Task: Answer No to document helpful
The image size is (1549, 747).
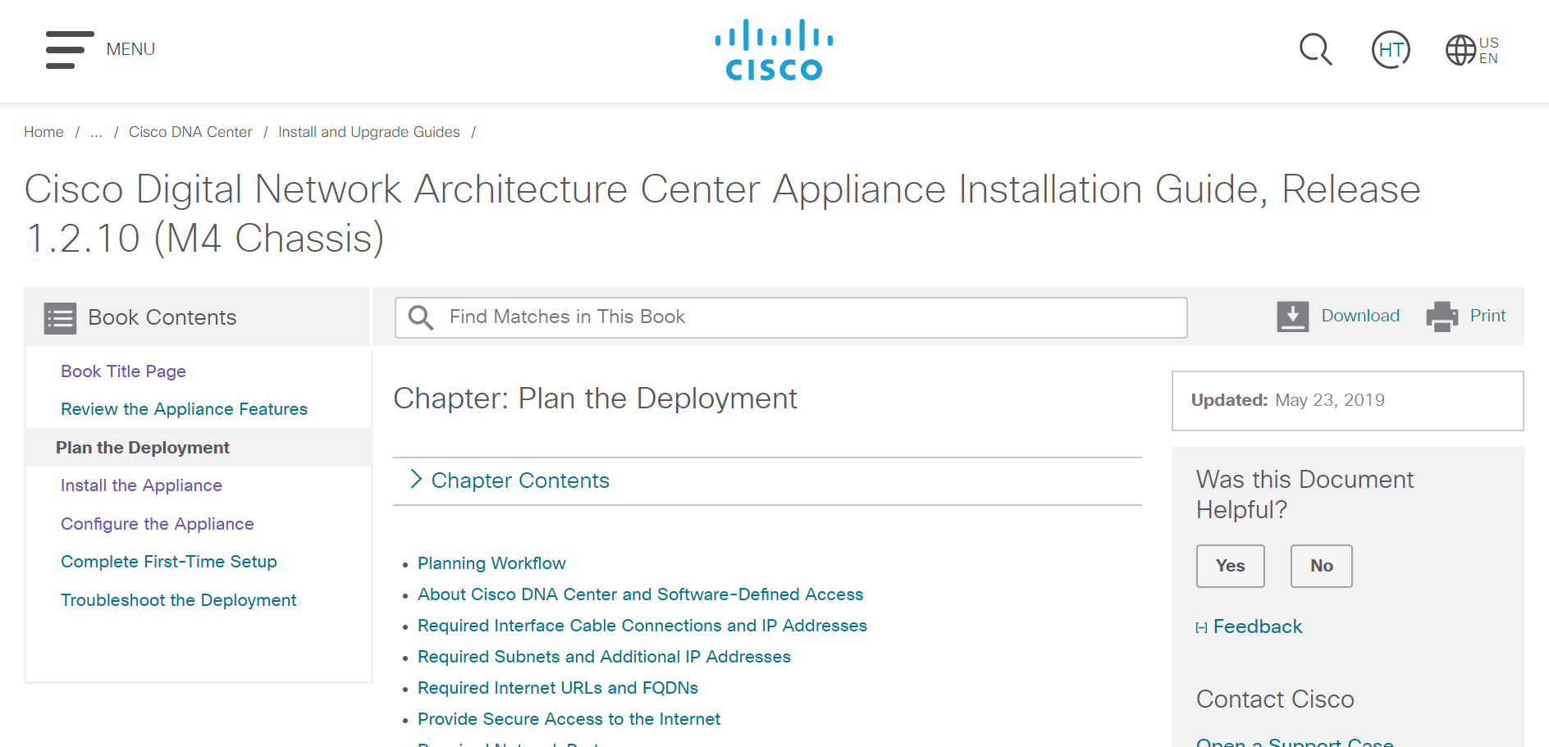Action: 1321,566
